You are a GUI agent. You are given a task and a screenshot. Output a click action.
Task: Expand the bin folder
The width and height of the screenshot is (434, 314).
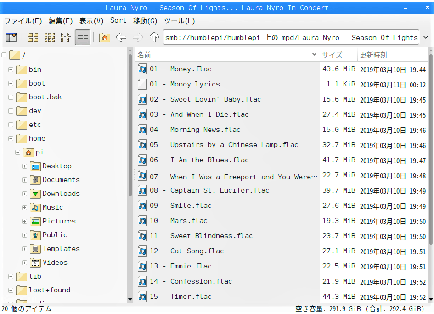(11, 69)
